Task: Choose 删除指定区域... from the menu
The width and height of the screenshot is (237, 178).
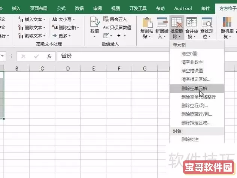Action: pos(197,123)
